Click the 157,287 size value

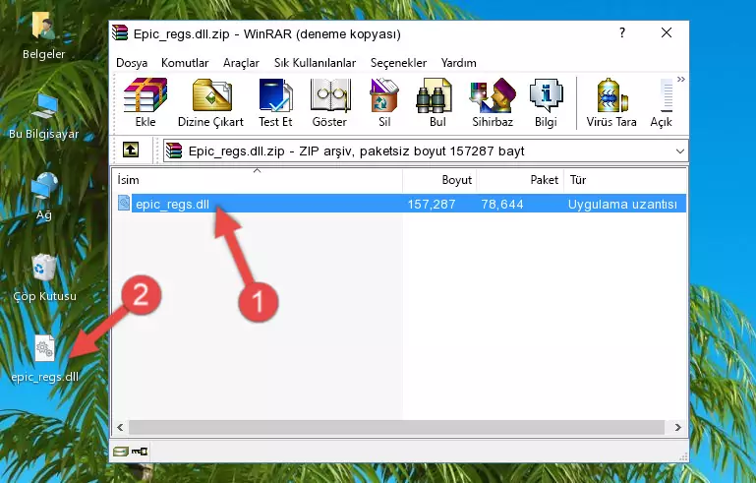pos(432,204)
